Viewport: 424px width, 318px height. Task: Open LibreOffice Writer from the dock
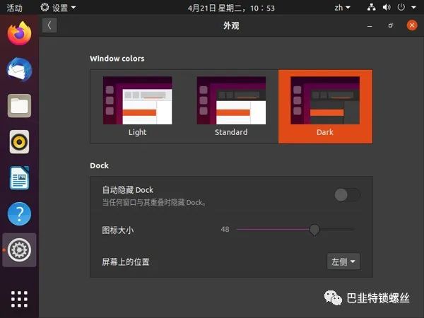coord(19,177)
